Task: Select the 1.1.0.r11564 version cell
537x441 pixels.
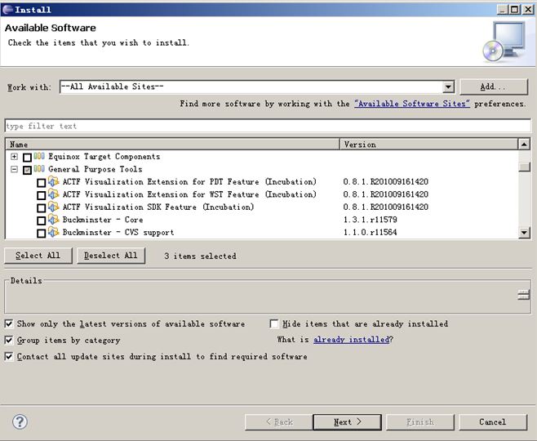Action: pyautogui.click(x=371, y=232)
